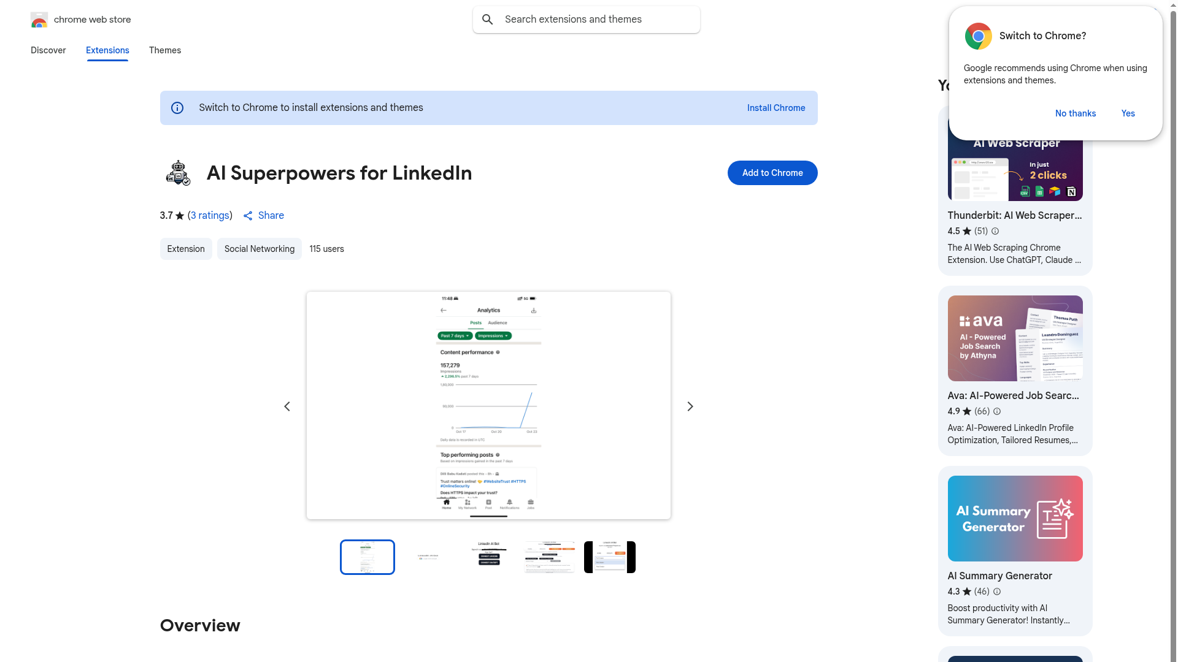Click info icon beside AI Summary Generator rating
The image size is (1178, 662).
pyautogui.click(x=997, y=592)
